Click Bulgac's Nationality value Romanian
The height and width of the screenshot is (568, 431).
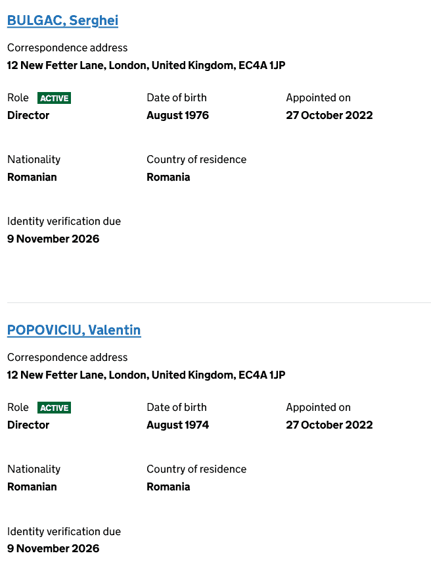pos(32,177)
